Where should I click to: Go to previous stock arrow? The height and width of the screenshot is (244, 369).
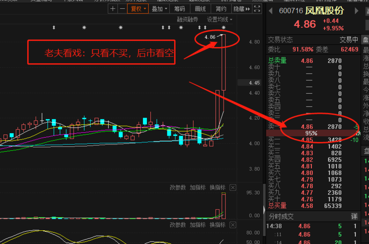(270, 11)
